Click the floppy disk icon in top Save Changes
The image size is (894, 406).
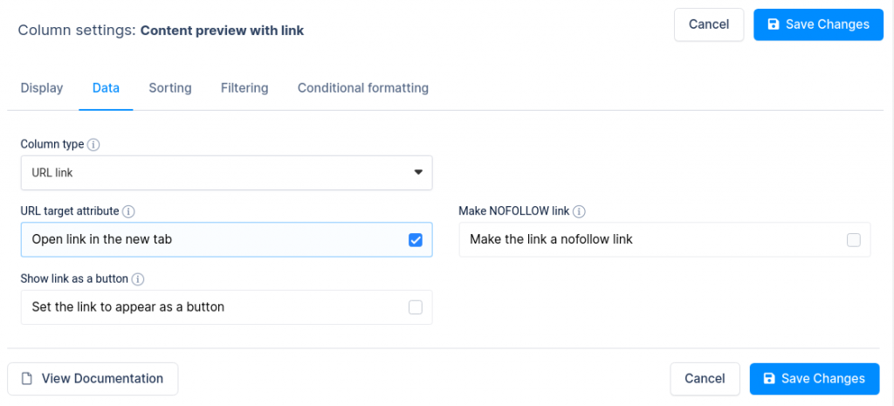tap(773, 24)
